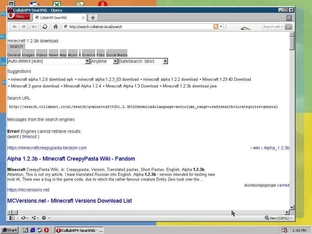Open the Auto-detect [auto] language dropdown
This screenshot has height=234, width=312.
click(48, 61)
